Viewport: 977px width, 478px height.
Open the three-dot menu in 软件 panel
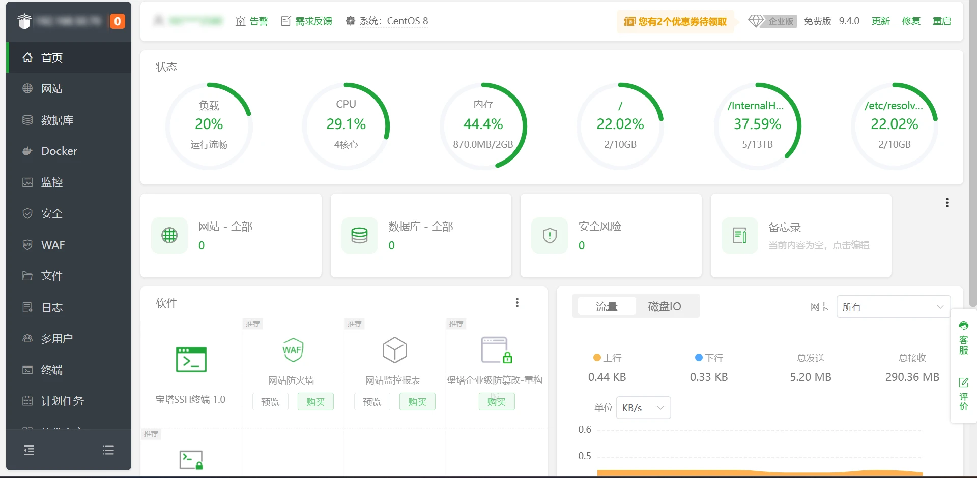point(517,303)
